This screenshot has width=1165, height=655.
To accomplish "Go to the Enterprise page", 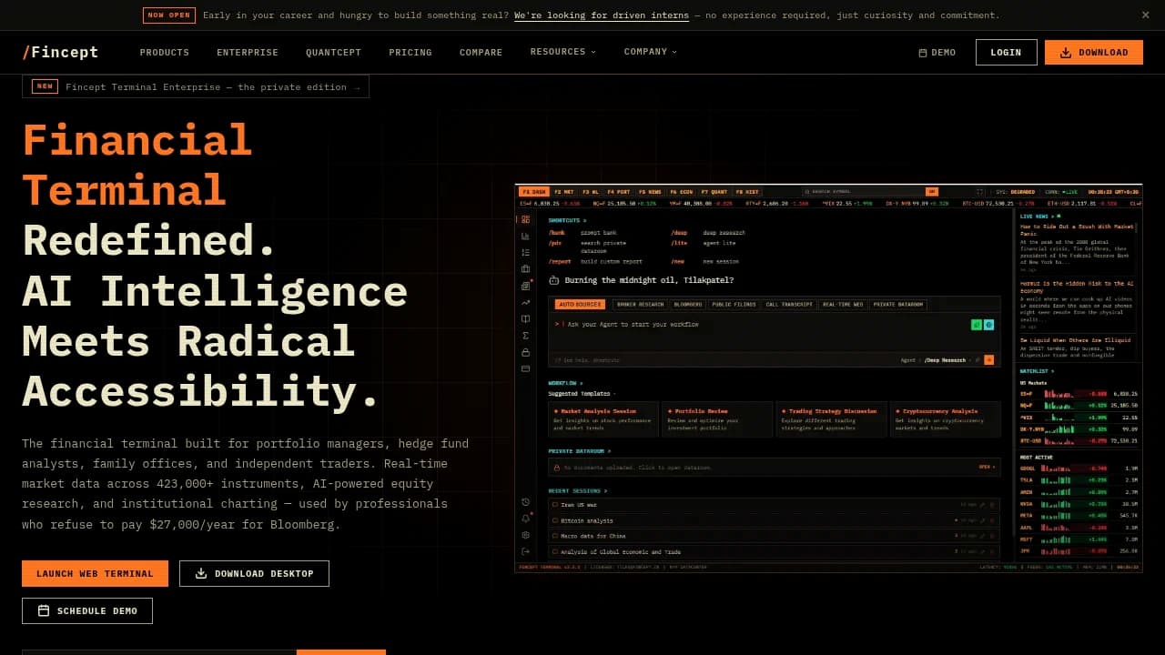I will pyautogui.click(x=248, y=53).
